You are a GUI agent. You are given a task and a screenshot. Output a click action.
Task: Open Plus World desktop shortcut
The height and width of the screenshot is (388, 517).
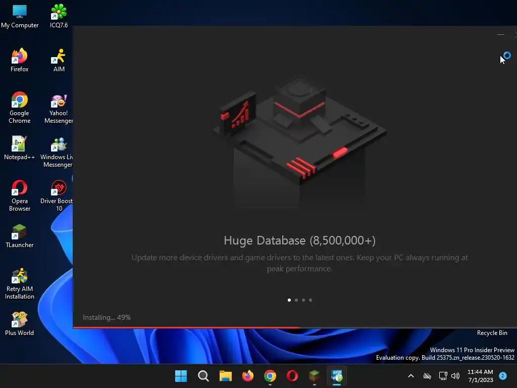(20, 324)
